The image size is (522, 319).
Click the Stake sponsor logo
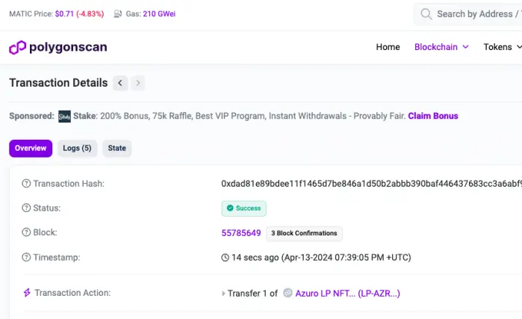(64, 117)
